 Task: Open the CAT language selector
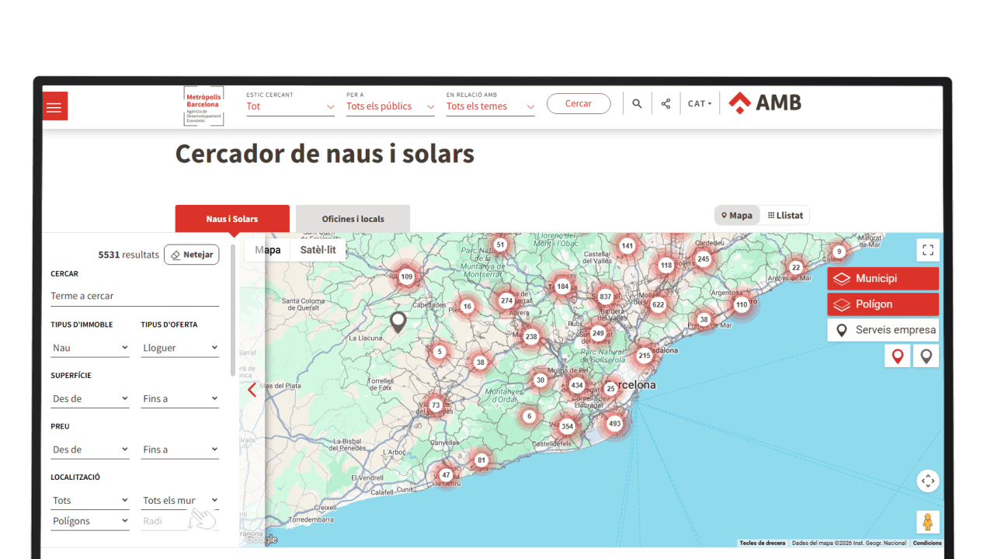[x=700, y=104]
